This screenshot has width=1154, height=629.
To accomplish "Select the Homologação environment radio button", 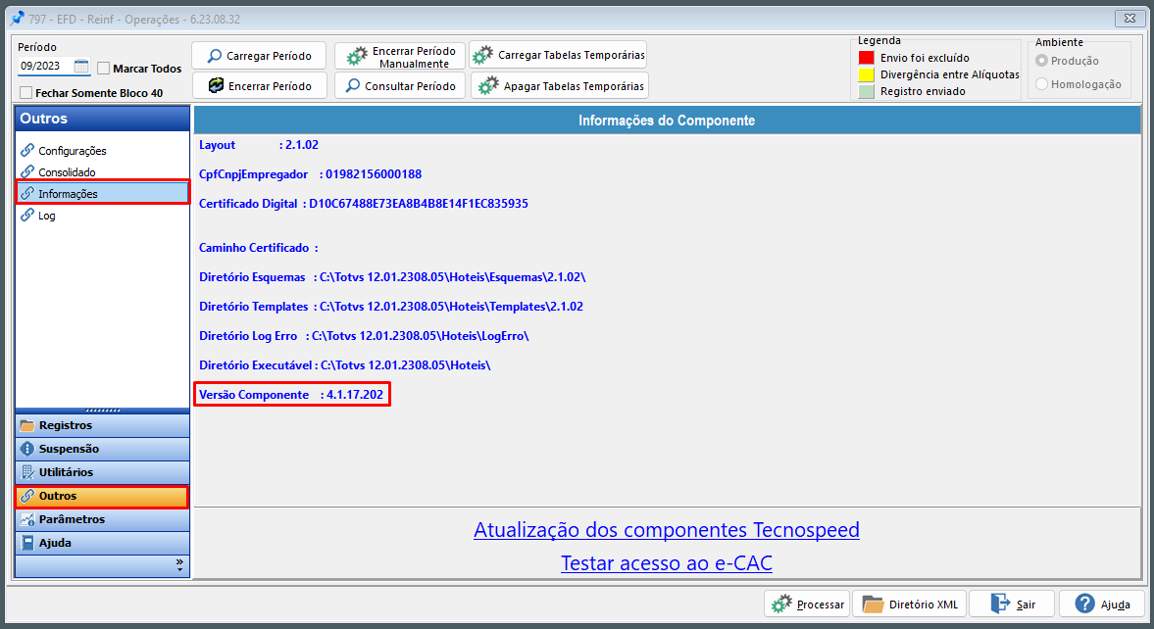I will [1041, 84].
